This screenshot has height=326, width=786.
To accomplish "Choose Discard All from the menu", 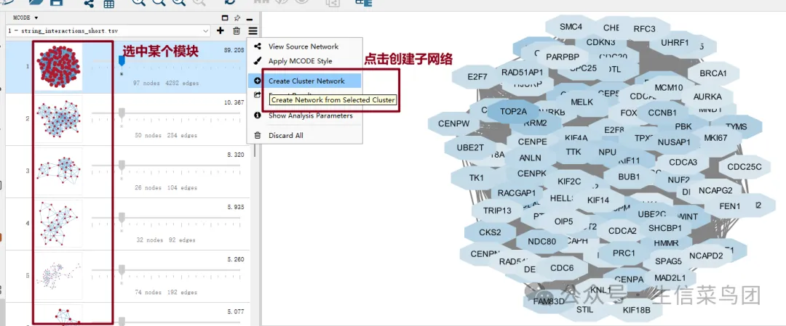I will point(286,136).
